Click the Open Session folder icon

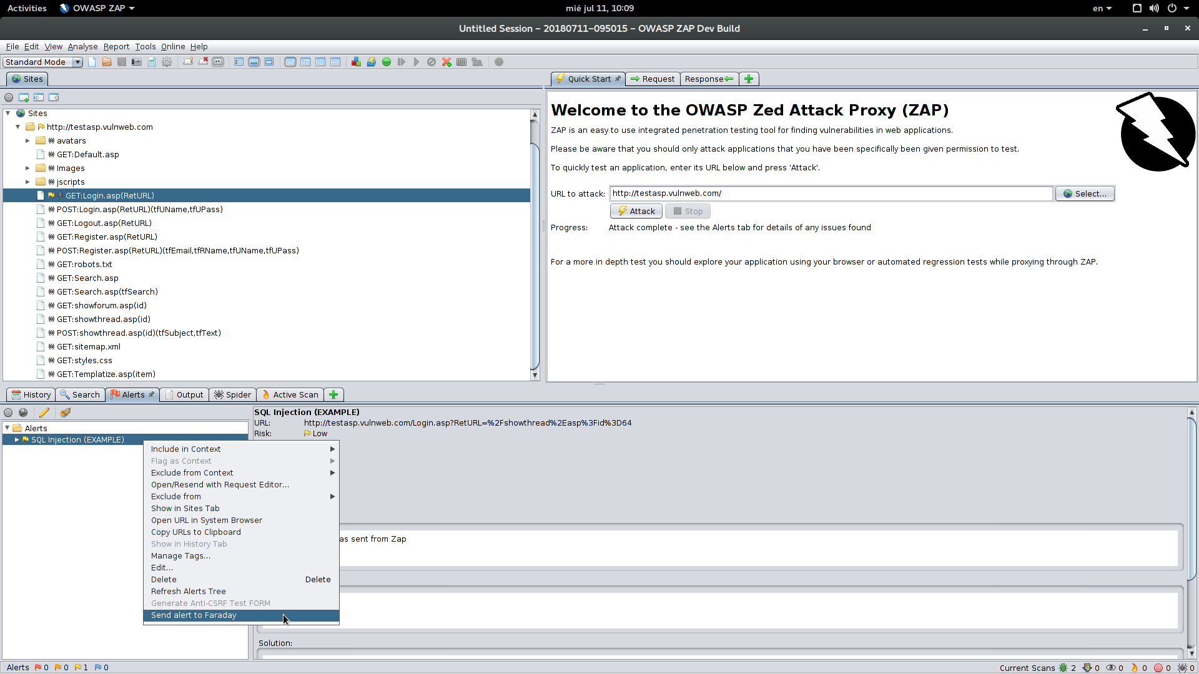[x=107, y=62]
